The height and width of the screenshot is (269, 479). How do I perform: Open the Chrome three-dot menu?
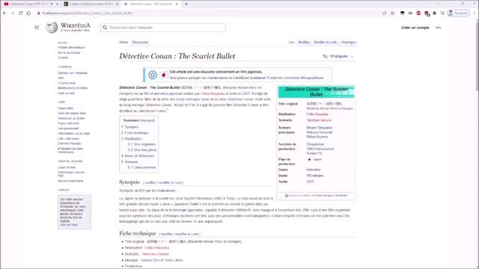[475, 13]
